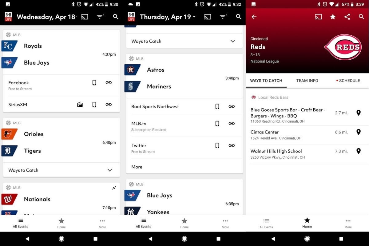Tap the Android home button on the Thursday screen

(184, 239)
